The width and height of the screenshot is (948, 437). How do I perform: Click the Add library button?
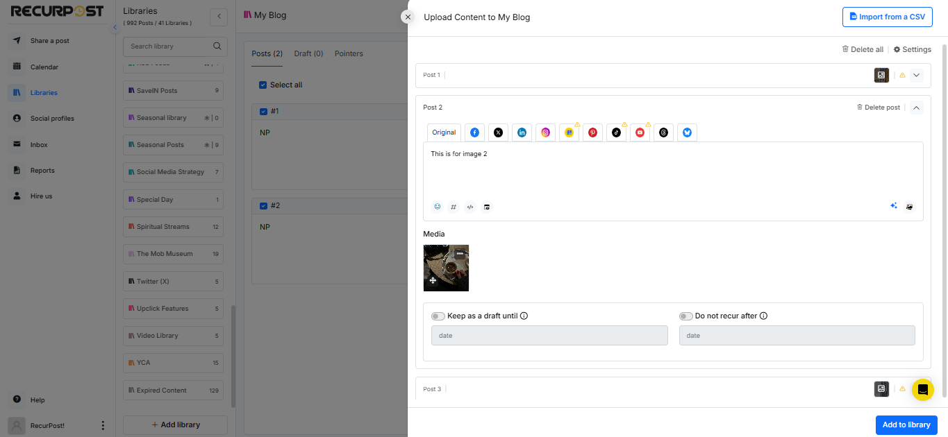point(175,425)
